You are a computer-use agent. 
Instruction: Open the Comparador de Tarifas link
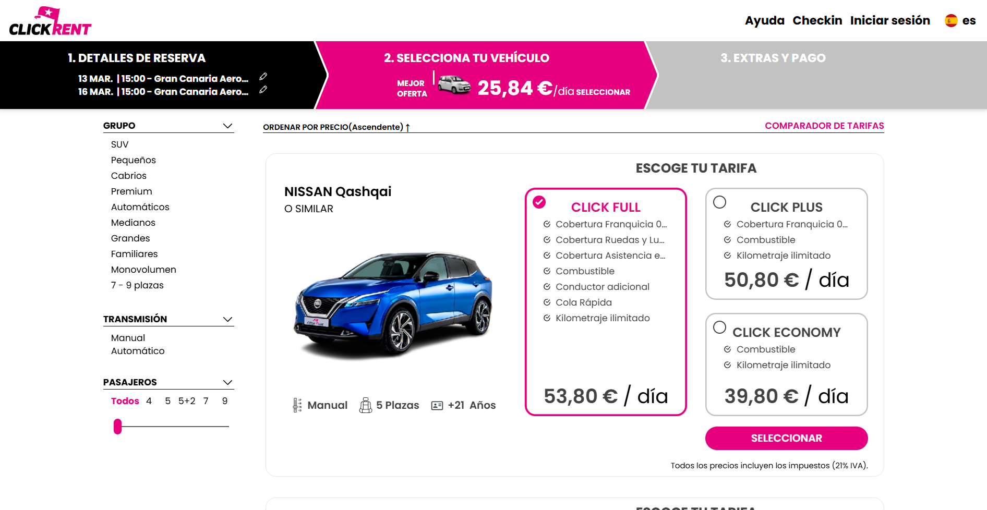(824, 126)
